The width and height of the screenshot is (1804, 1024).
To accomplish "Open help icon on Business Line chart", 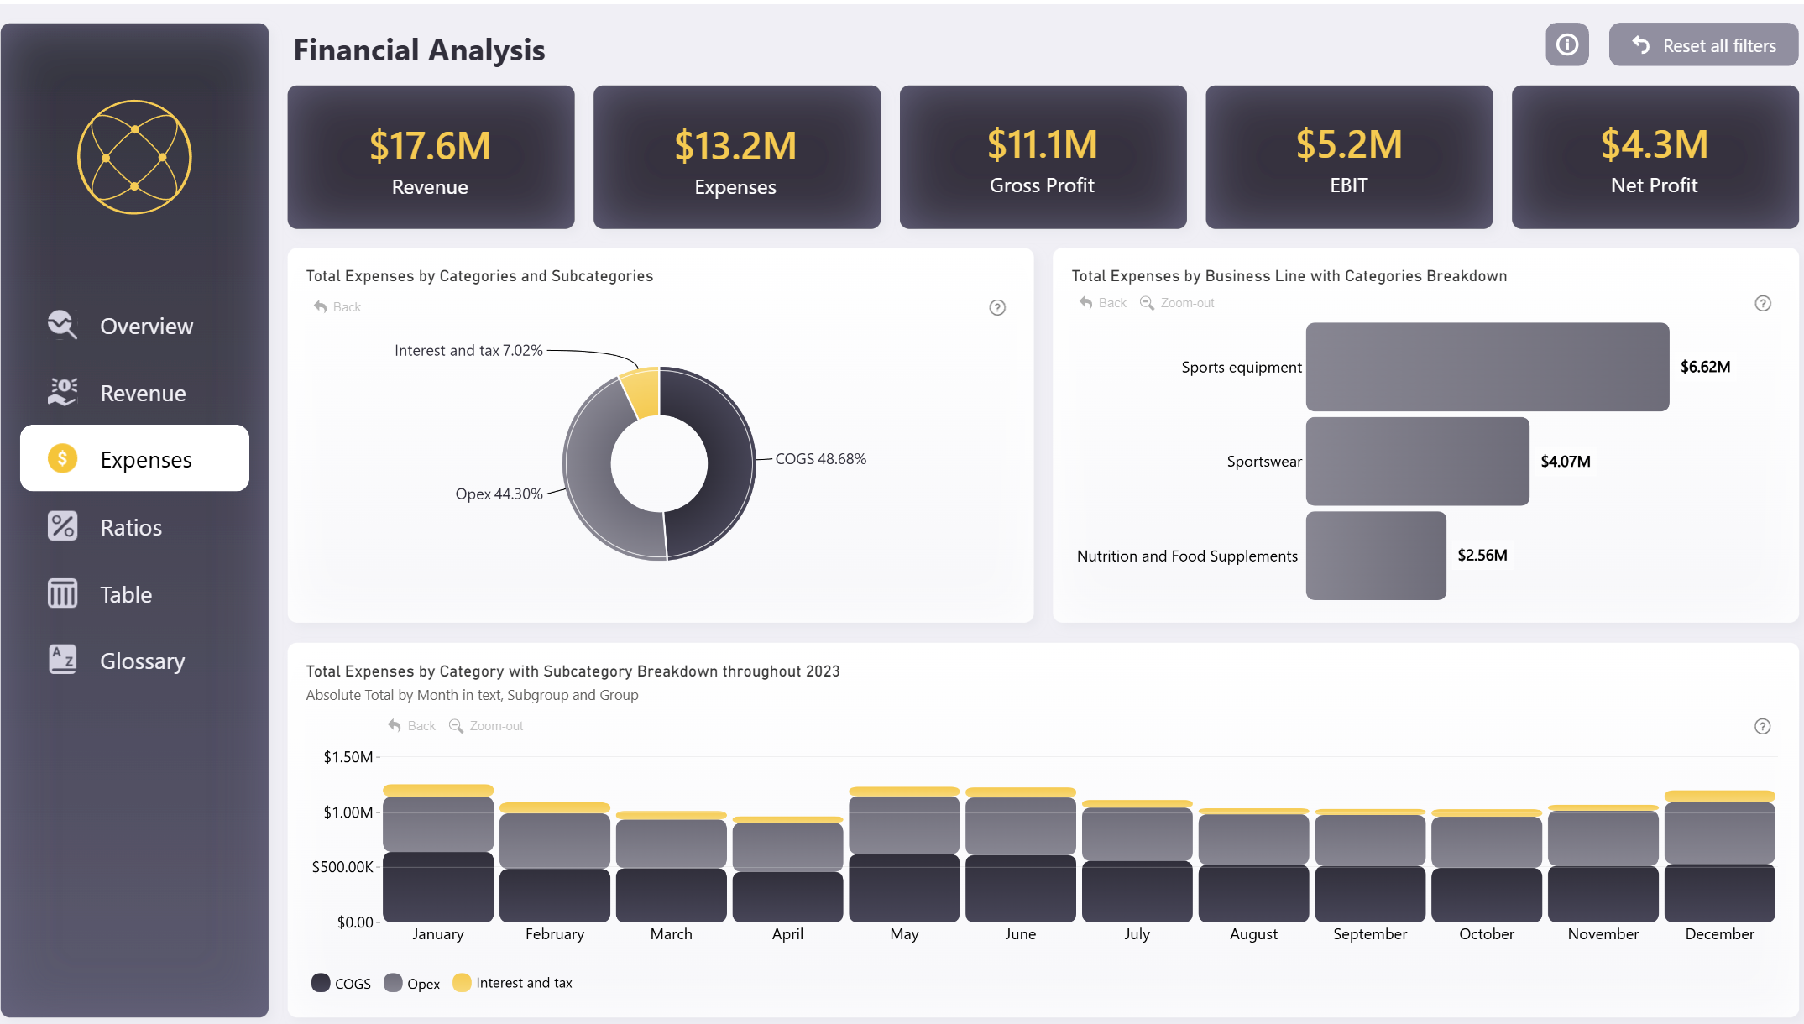I will [x=1762, y=303].
